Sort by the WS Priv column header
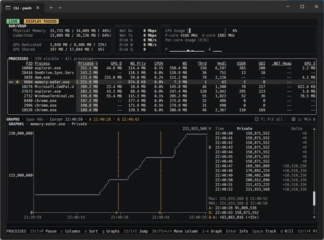Screen dimensions: 324x240 [x=138, y=63]
